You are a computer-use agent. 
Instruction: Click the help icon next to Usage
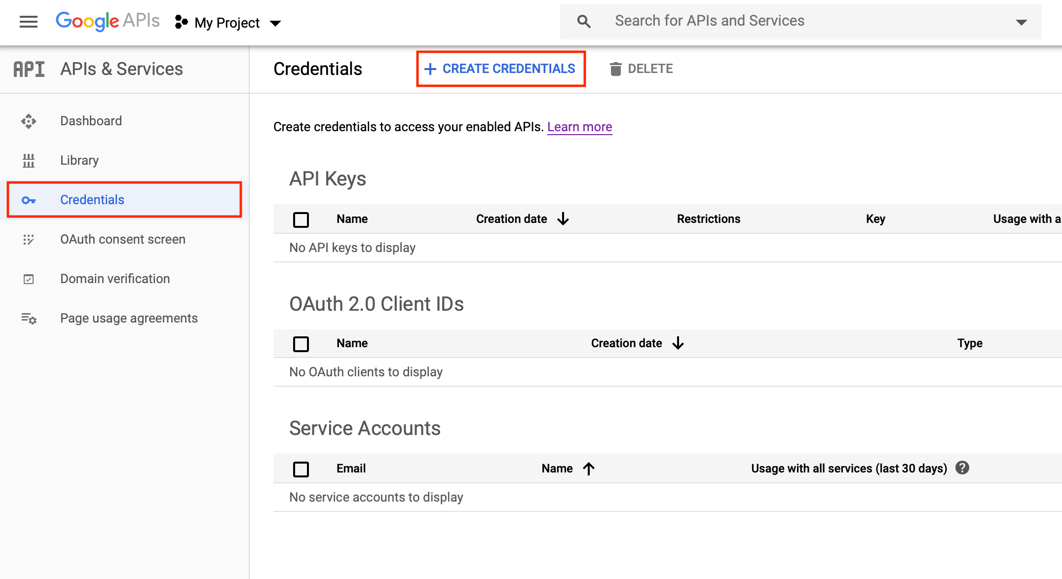[962, 468]
